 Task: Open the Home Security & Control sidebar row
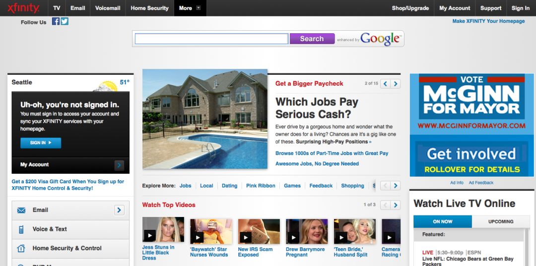[70, 249]
